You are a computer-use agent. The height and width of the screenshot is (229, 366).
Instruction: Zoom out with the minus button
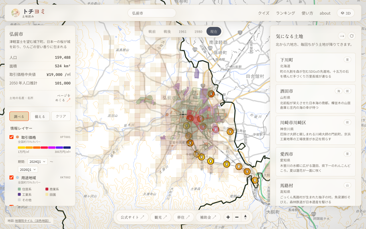237,217
